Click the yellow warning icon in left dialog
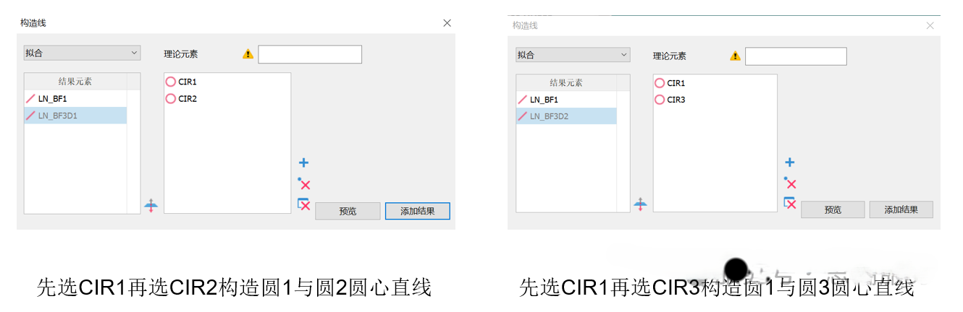963x312 pixels. click(x=248, y=54)
